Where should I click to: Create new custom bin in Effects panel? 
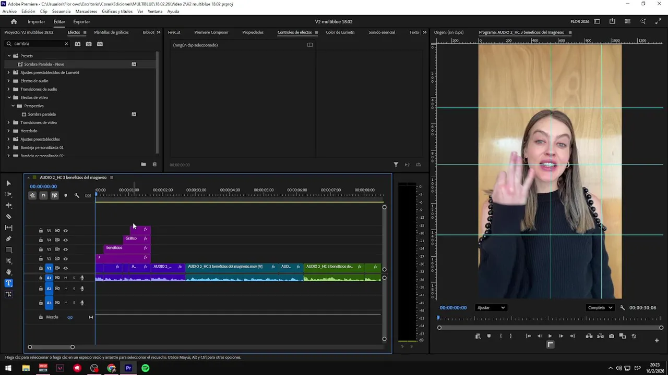coord(144,165)
